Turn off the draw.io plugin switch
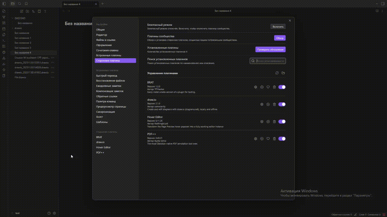The width and height of the screenshot is (387, 217). (282, 104)
